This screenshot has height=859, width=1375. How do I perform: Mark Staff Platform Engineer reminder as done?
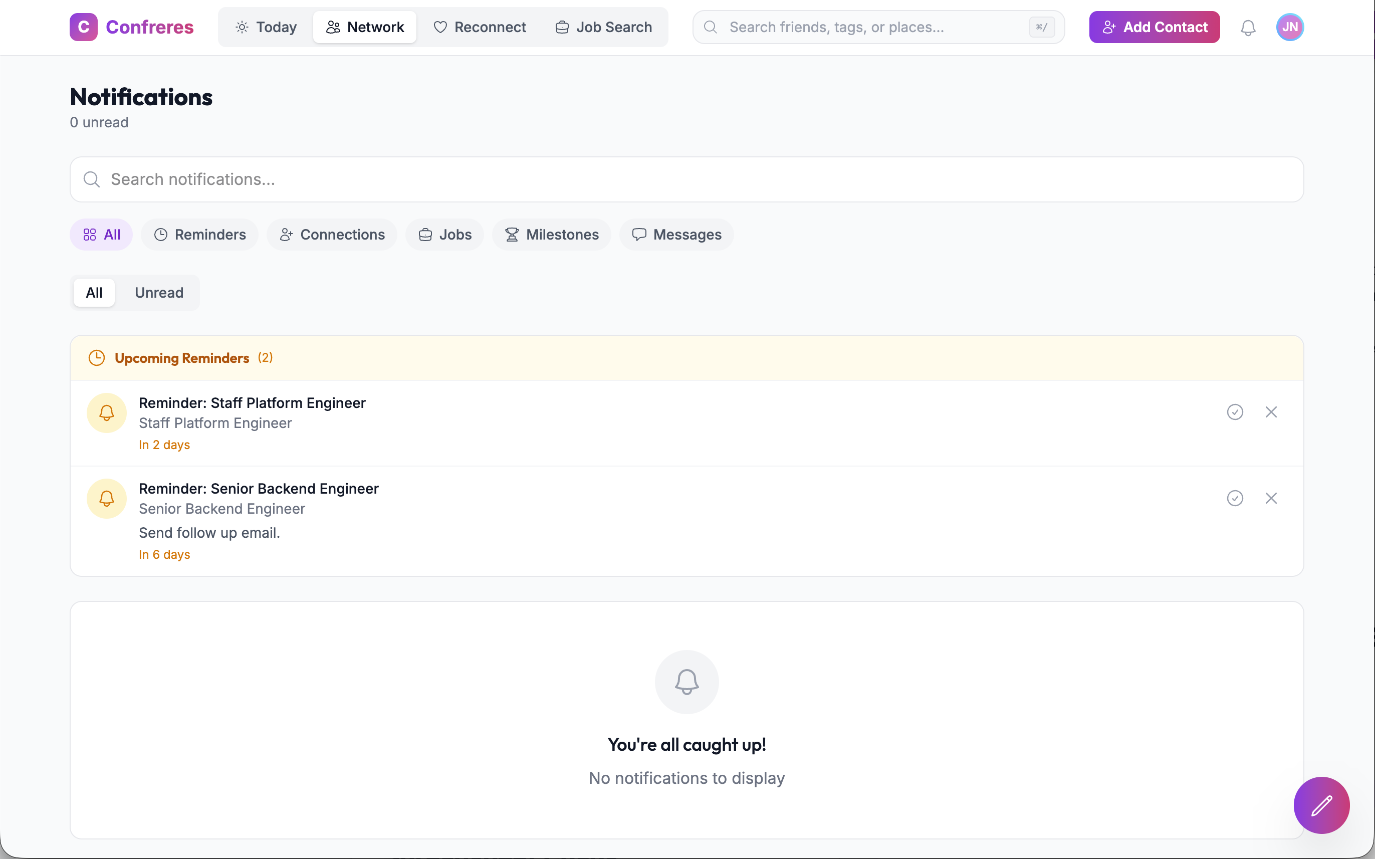point(1235,411)
